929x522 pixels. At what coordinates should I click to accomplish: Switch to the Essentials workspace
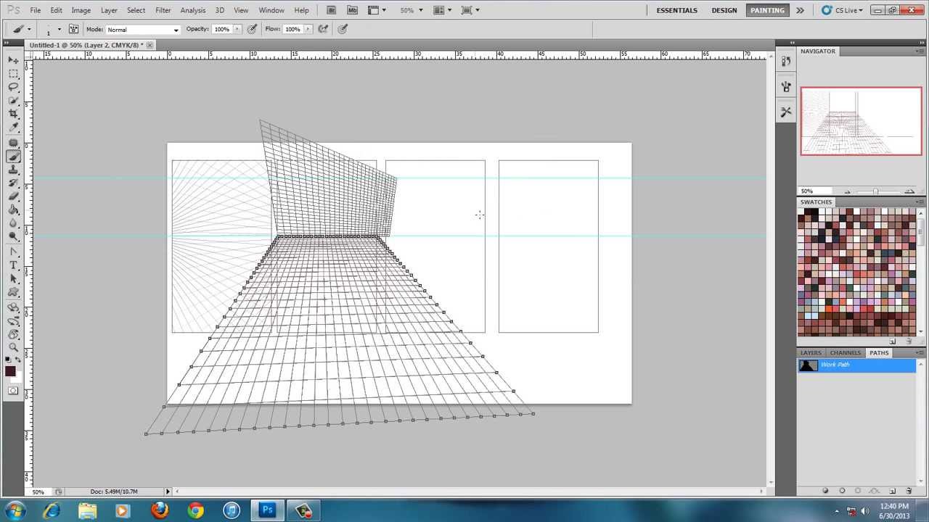tap(677, 10)
